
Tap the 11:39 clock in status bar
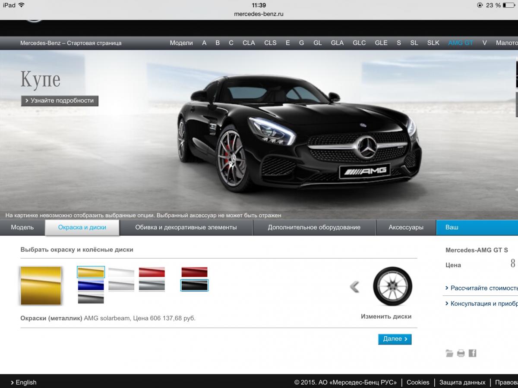coord(259,5)
